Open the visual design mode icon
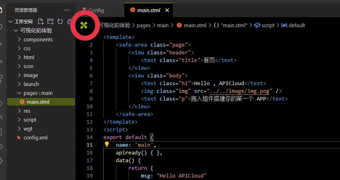Viewport: 340px width, 180px height. click(84, 25)
